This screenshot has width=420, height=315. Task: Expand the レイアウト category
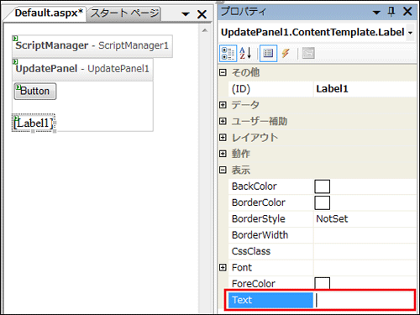coord(223,138)
